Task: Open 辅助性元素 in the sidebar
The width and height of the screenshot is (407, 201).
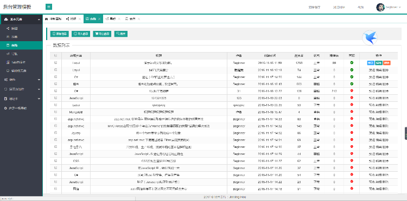Action: pos(21,70)
